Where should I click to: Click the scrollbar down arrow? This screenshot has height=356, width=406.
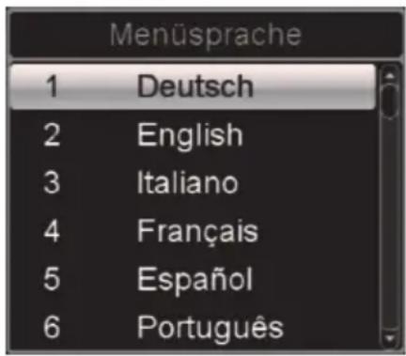point(390,338)
